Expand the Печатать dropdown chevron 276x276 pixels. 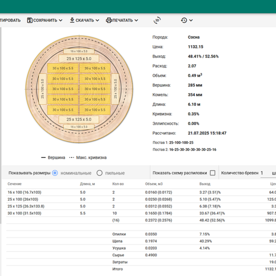click(x=136, y=20)
